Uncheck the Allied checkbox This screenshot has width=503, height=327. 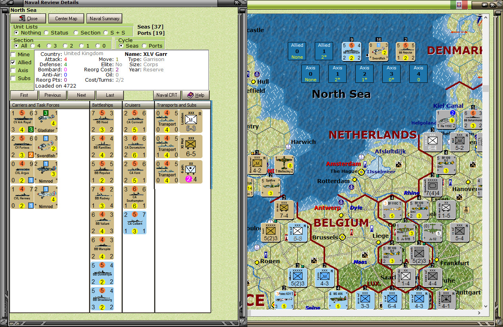point(13,62)
